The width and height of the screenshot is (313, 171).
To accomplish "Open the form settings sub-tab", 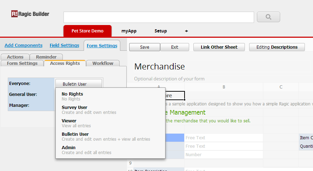I will [22, 63].
